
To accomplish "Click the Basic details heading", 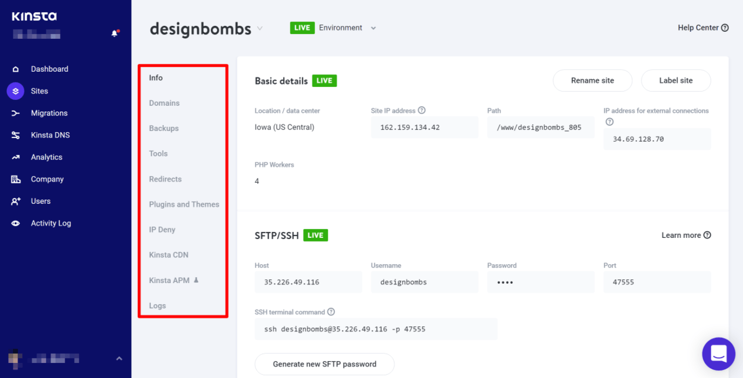I will (x=281, y=81).
